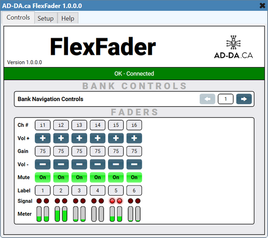
Task: Click the Label field reading 2
Action: tap(61, 190)
